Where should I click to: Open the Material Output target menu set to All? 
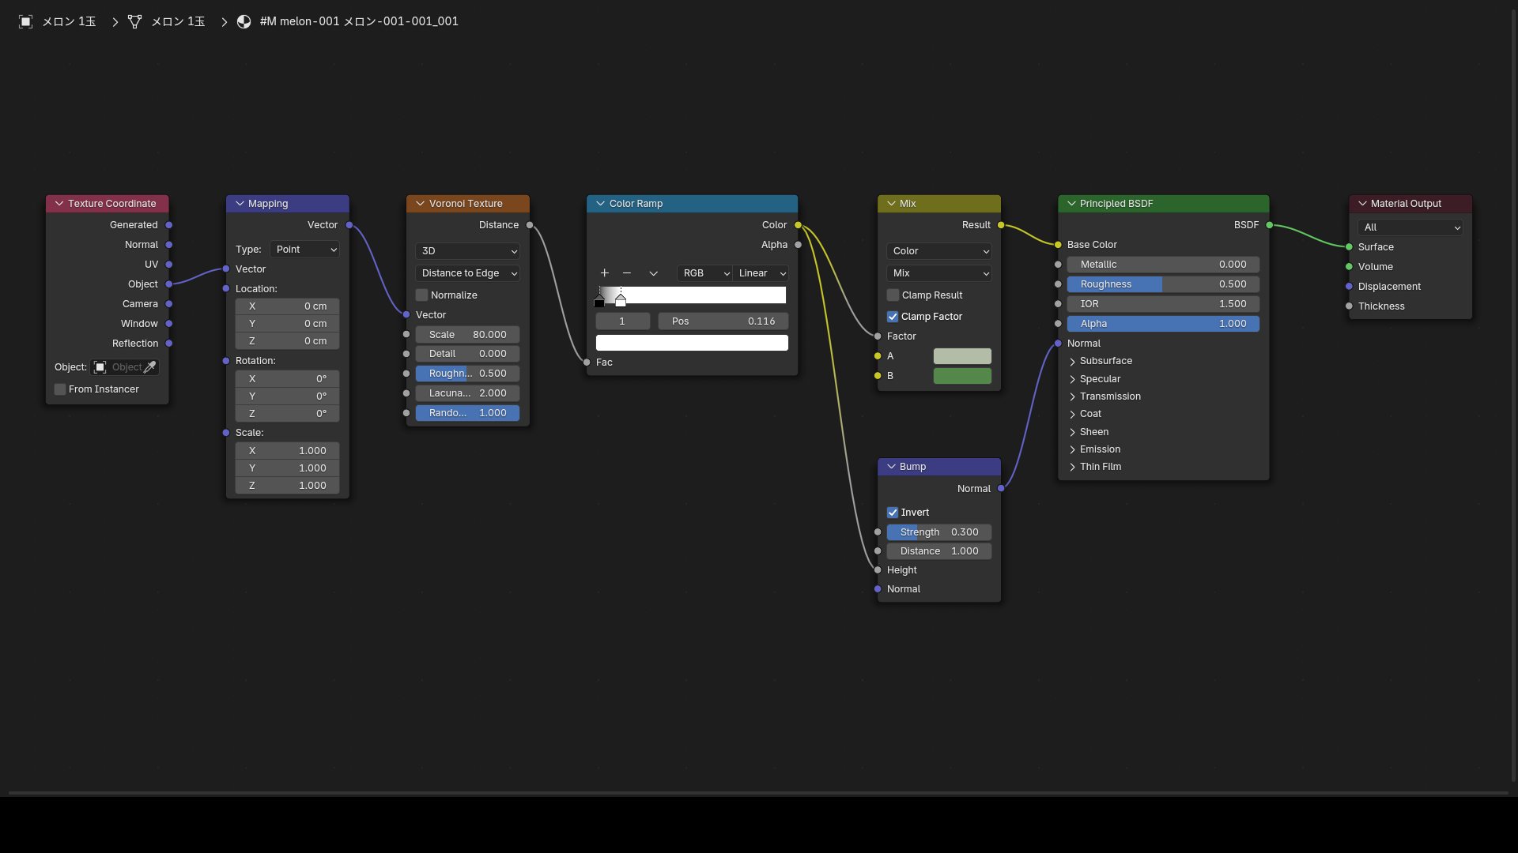tap(1410, 227)
